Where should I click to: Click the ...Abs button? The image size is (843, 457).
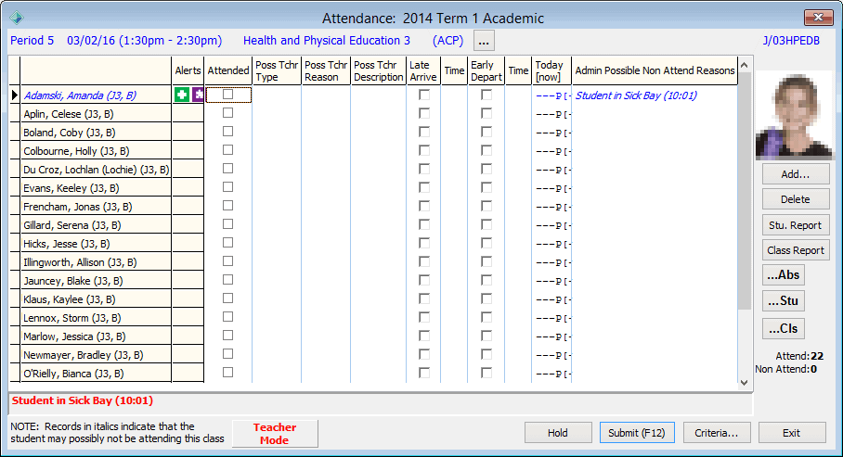tap(784, 275)
